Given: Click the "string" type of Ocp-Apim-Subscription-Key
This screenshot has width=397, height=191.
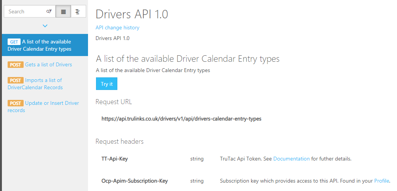Looking at the screenshot, I should (x=197, y=181).
